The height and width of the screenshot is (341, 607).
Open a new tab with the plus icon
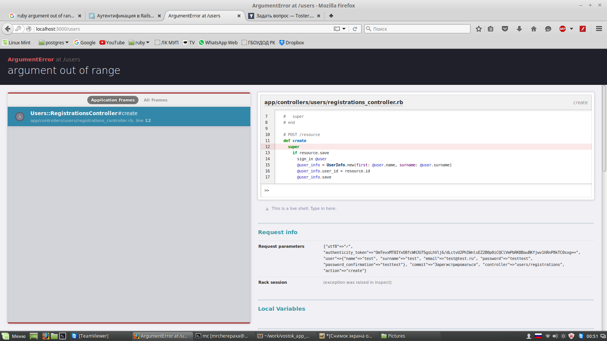click(331, 16)
